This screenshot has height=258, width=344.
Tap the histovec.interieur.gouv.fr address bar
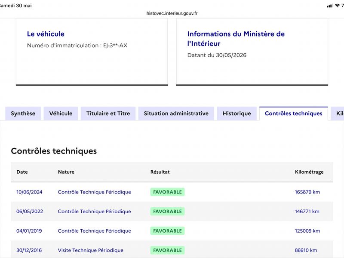click(172, 13)
